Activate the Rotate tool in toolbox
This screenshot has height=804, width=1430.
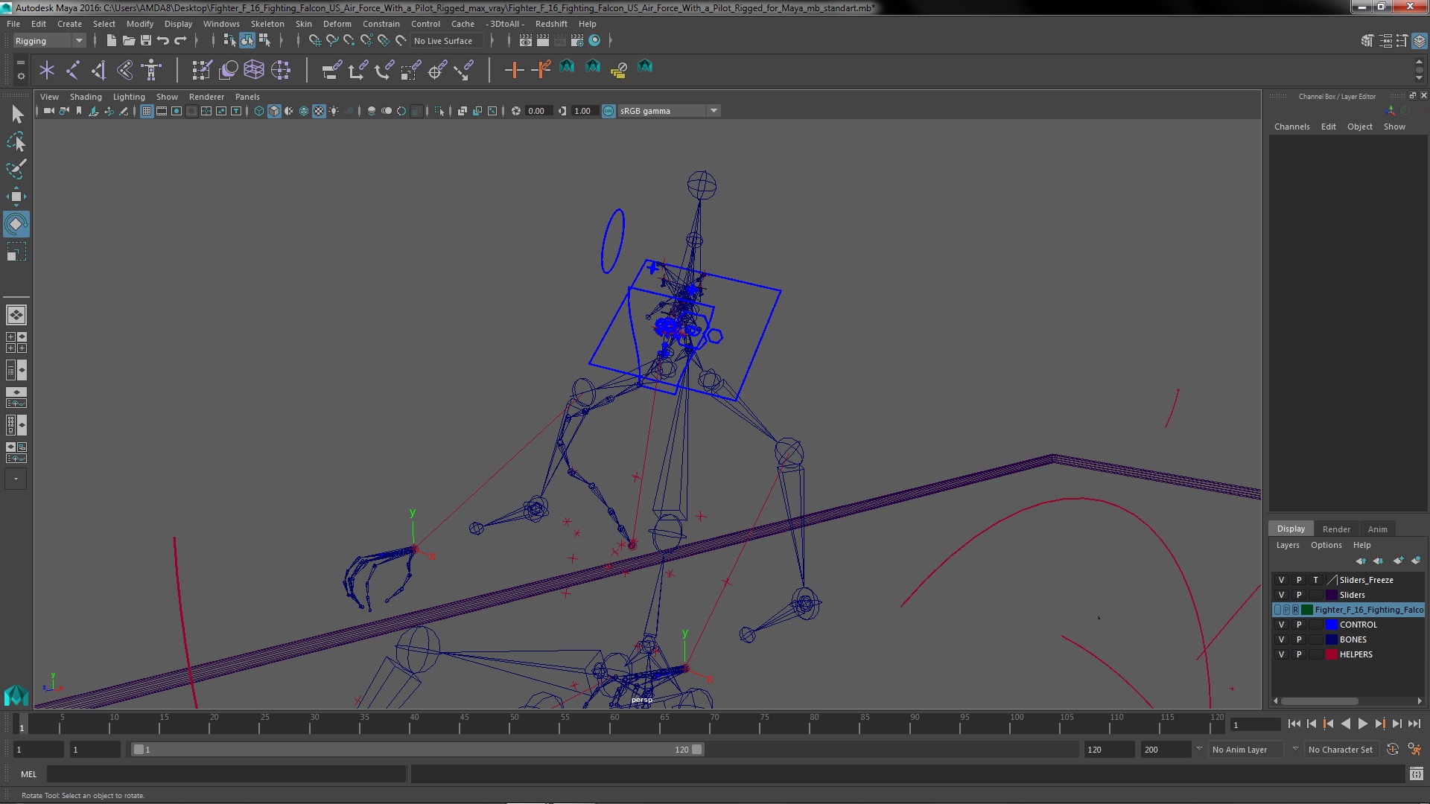16,224
